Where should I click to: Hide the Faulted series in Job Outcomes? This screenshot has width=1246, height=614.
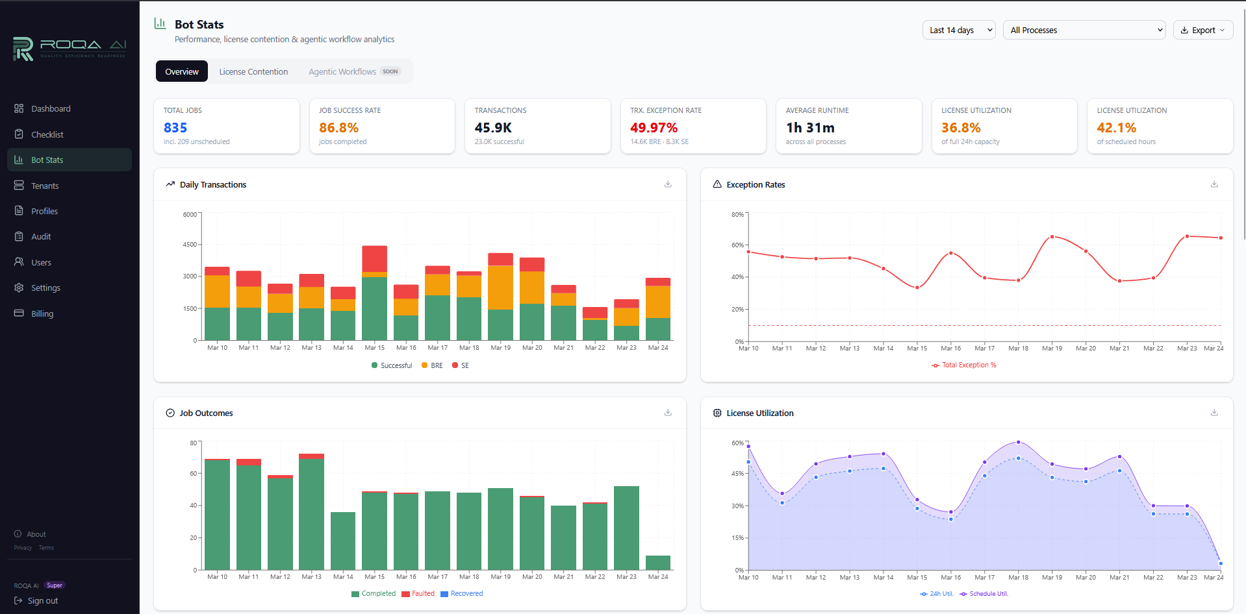(x=418, y=593)
